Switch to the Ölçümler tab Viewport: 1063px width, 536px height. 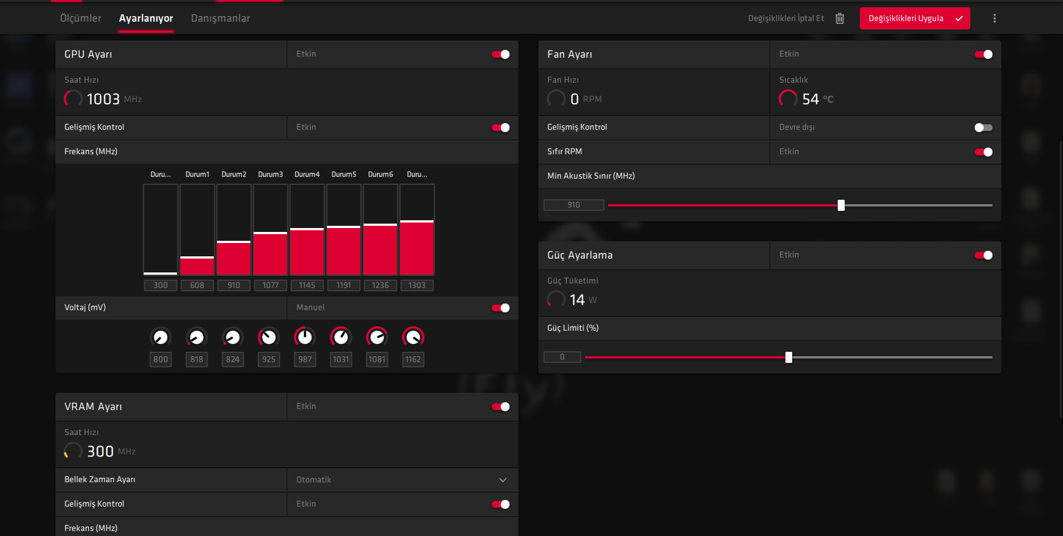pos(80,18)
